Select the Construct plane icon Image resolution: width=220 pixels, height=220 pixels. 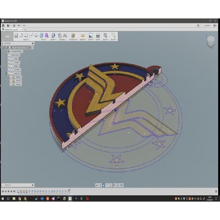(73, 35)
